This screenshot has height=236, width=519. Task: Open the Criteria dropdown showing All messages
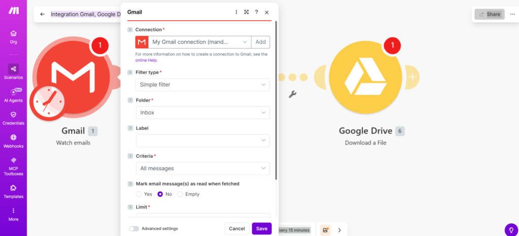pyautogui.click(x=203, y=168)
